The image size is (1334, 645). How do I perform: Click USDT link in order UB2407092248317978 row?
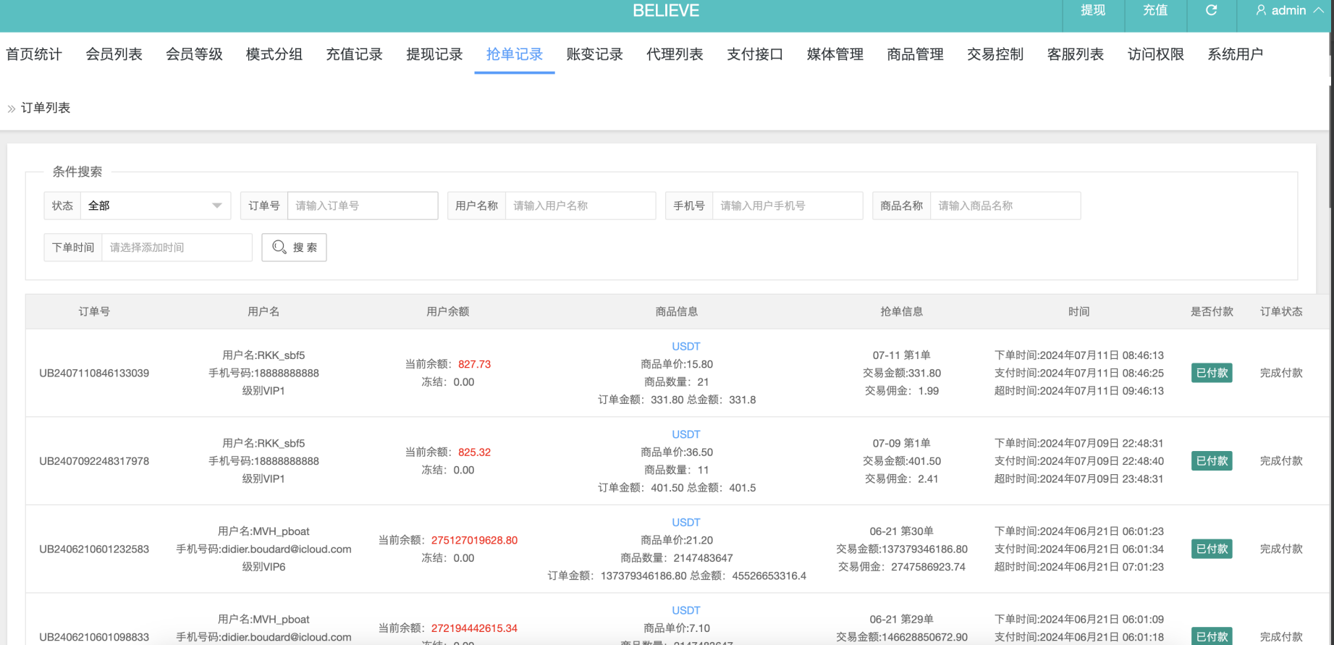tap(685, 434)
